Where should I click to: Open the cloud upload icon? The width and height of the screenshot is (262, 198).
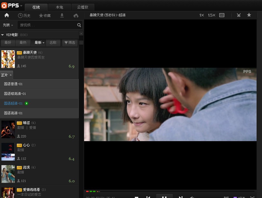tap(76, 16)
